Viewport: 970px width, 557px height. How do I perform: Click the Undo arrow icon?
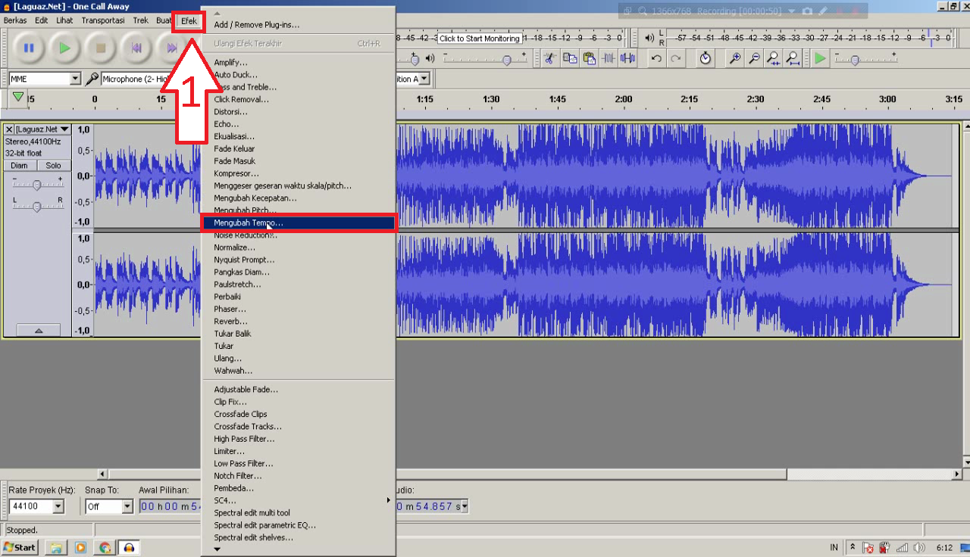pyautogui.click(x=656, y=58)
